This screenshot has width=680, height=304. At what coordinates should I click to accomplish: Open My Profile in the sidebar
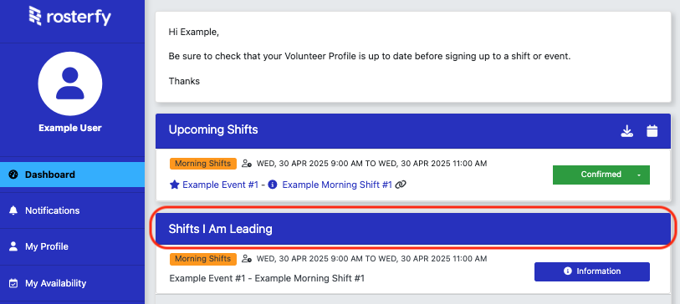[x=73, y=247]
